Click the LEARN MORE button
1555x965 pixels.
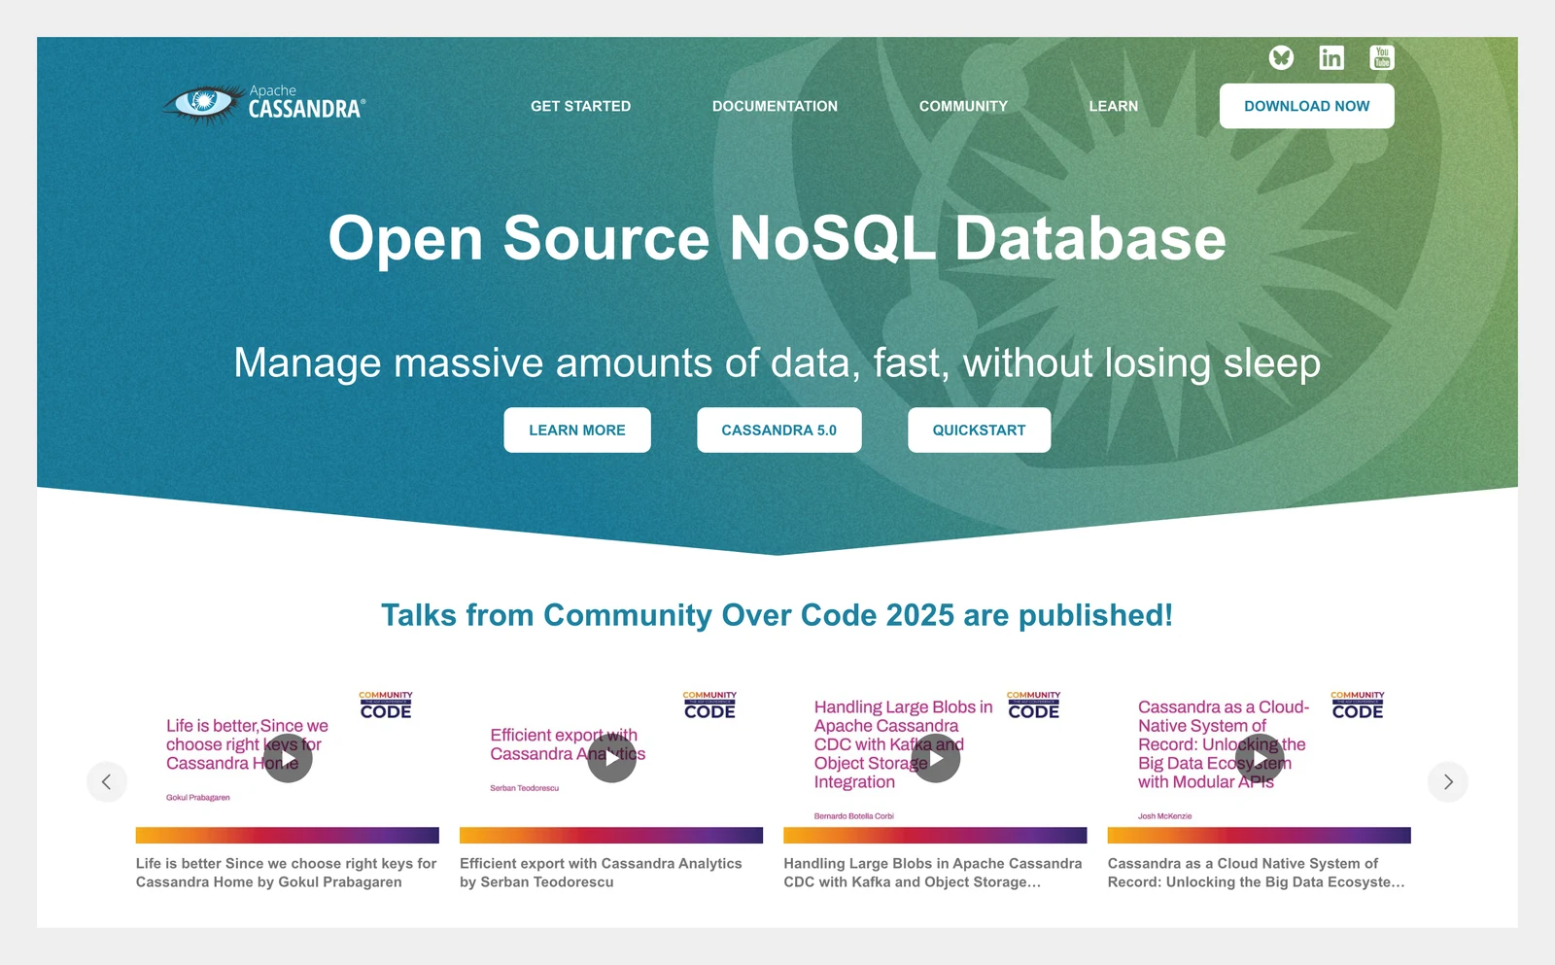577,430
